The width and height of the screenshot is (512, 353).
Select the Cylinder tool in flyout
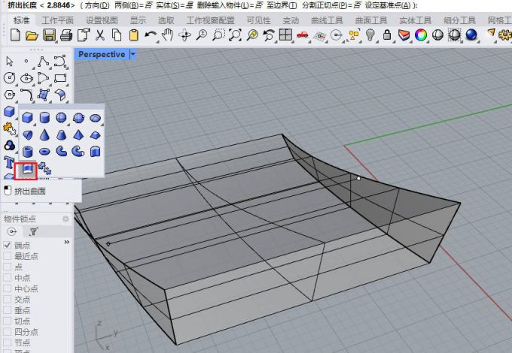(44, 118)
